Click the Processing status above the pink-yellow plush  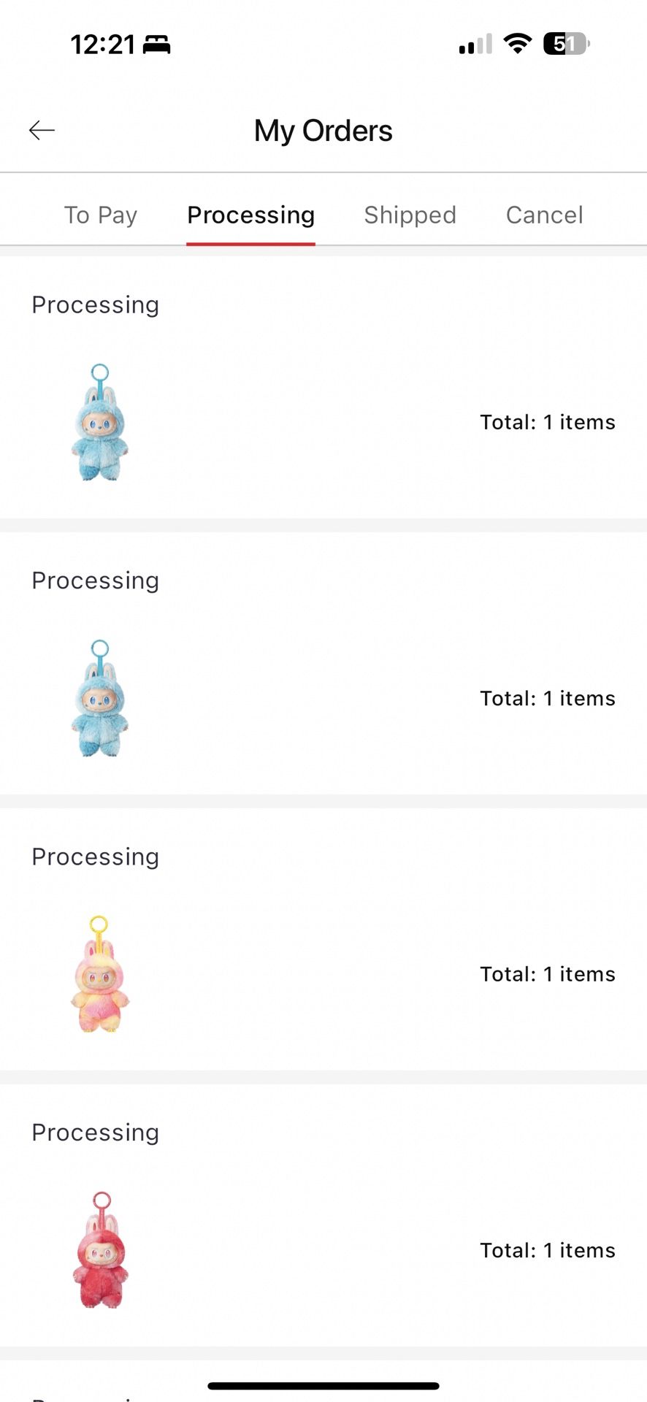(95, 857)
